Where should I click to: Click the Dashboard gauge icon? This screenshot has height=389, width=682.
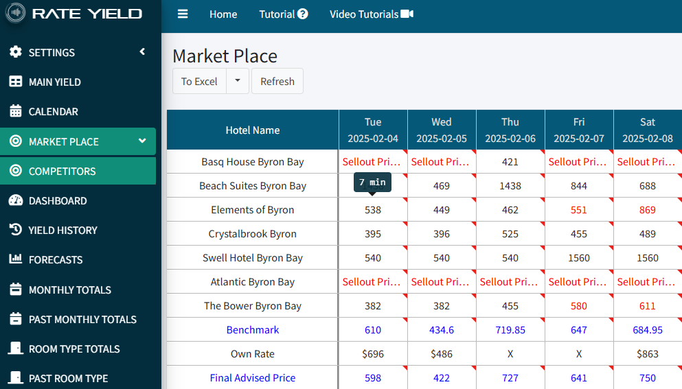pos(16,201)
